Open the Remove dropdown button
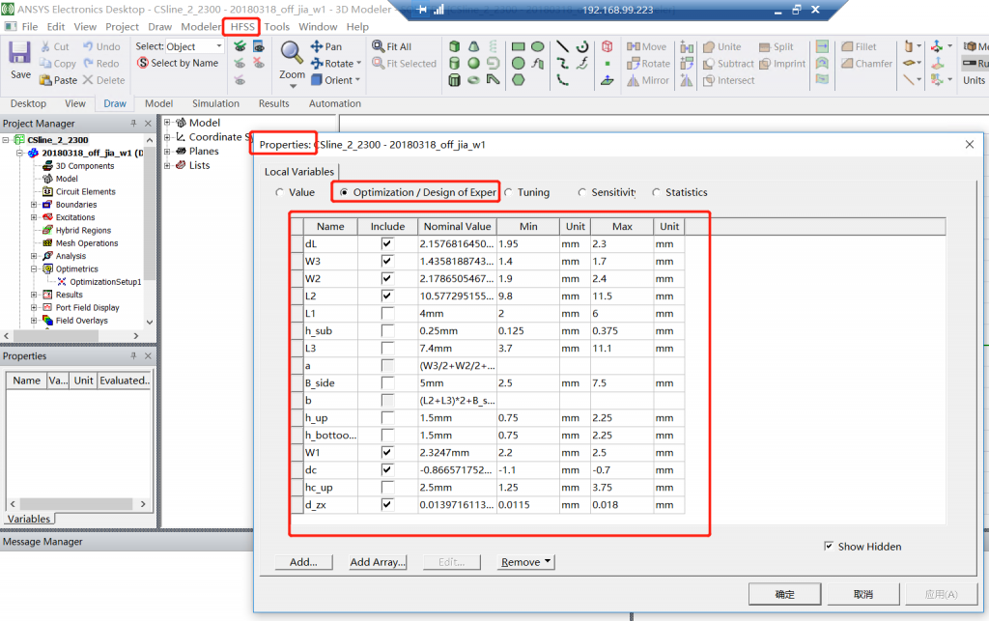The image size is (989, 621). tap(526, 562)
